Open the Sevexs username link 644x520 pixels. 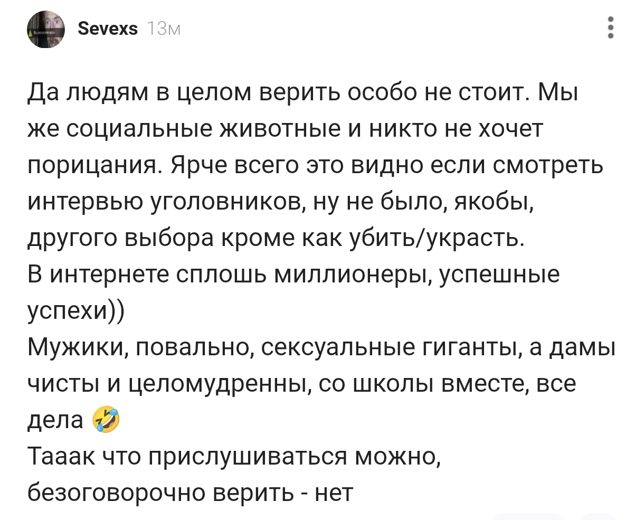tap(108, 29)
